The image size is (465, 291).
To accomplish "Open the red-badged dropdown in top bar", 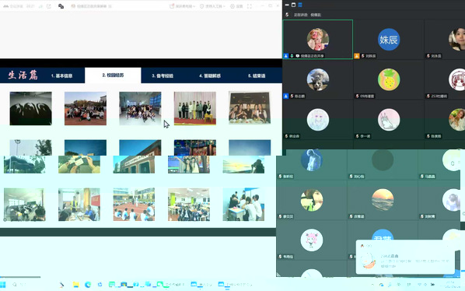I will pyautogui.click(x=182, y=6).
